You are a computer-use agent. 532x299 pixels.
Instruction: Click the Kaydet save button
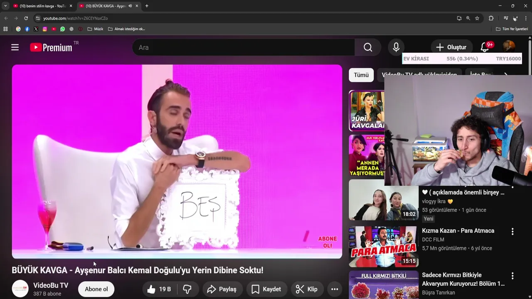click(x=266, y=289)
